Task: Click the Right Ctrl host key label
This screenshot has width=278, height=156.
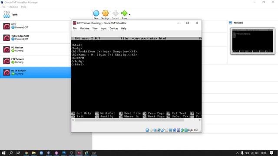Action: click(193, 130)
